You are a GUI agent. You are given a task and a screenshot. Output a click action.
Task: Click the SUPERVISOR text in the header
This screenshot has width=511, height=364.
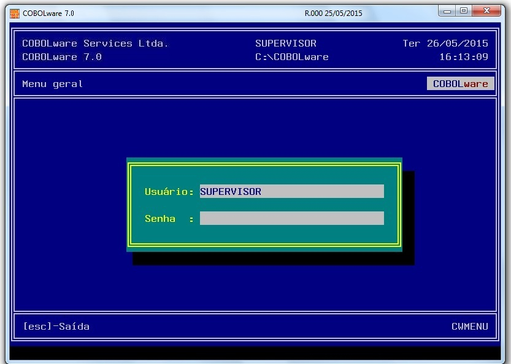pyautogui.click(x=286, y=44)
